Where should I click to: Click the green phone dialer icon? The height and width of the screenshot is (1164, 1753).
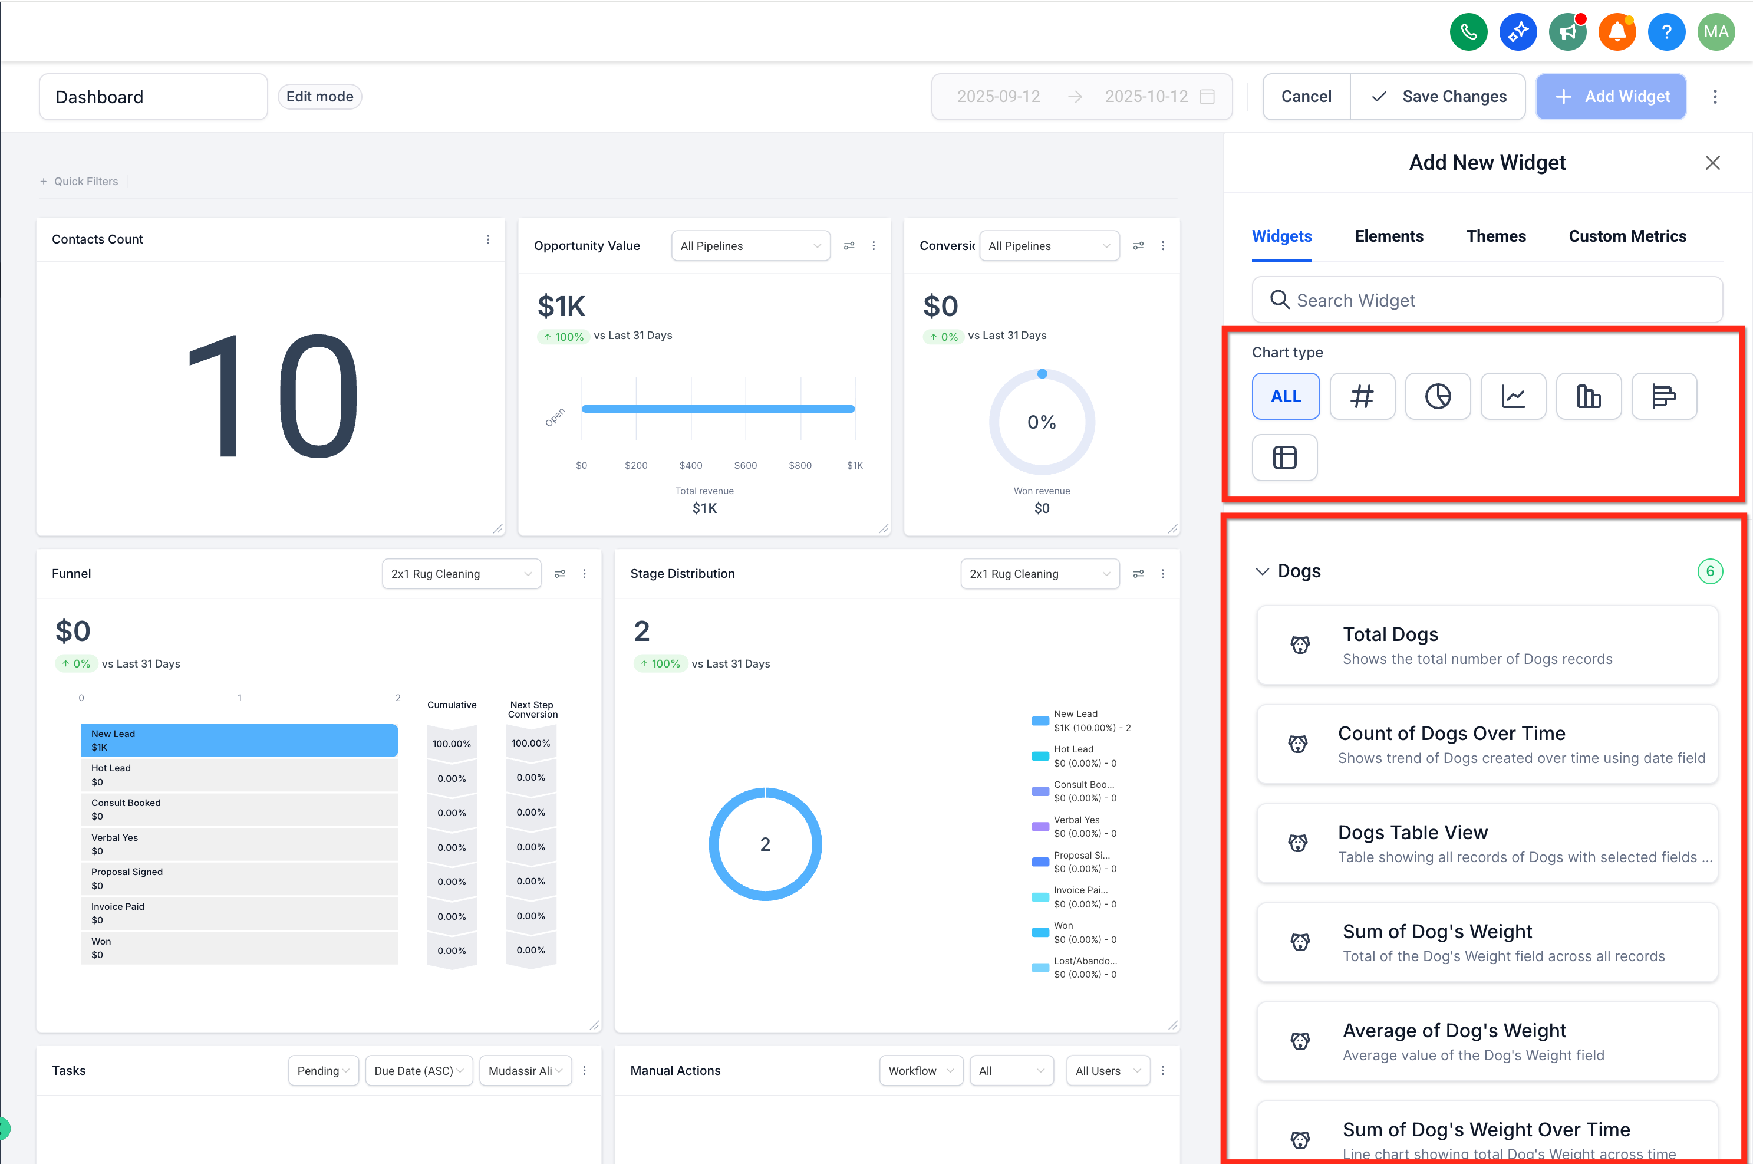coord(1469,32)
